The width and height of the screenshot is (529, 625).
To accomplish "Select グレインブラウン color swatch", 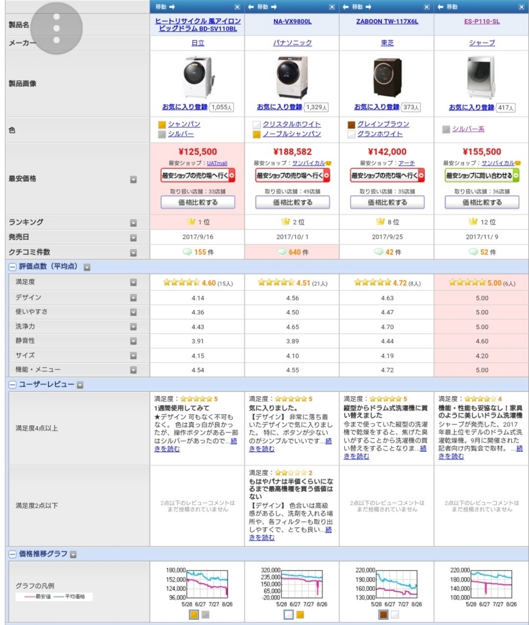I will [x=351, y=125].
